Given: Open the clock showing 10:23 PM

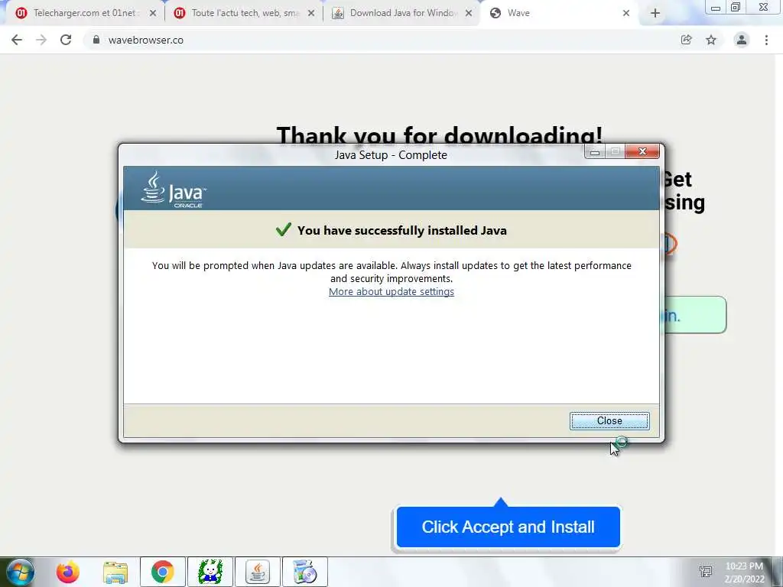Looking at the screenshot, I should [x=744, y=572].
